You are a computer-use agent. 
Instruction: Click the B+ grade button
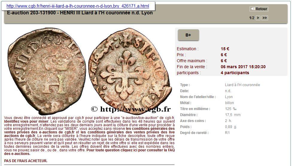pos(188,35)
